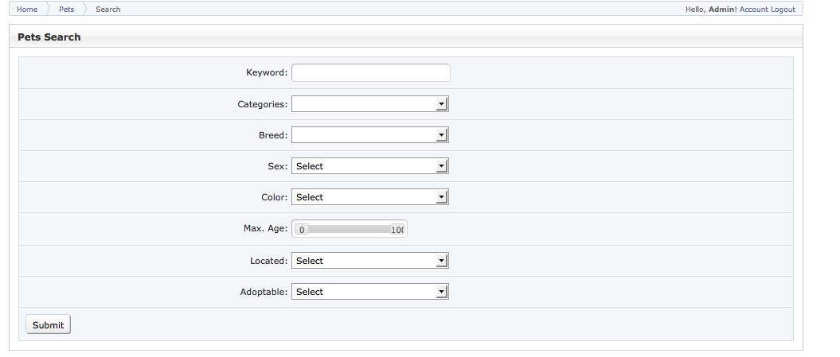
Task: Choose a Color from the dropdown
Action: [x=370, y=197]
